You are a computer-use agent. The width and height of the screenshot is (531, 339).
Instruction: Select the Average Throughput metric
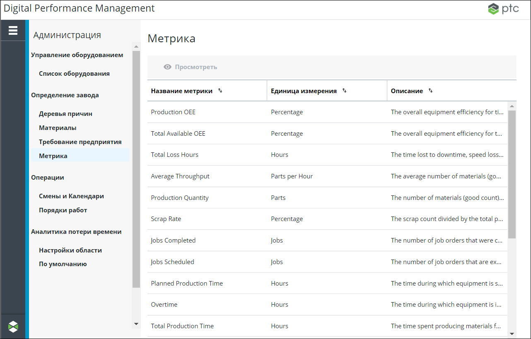point(327,176)
